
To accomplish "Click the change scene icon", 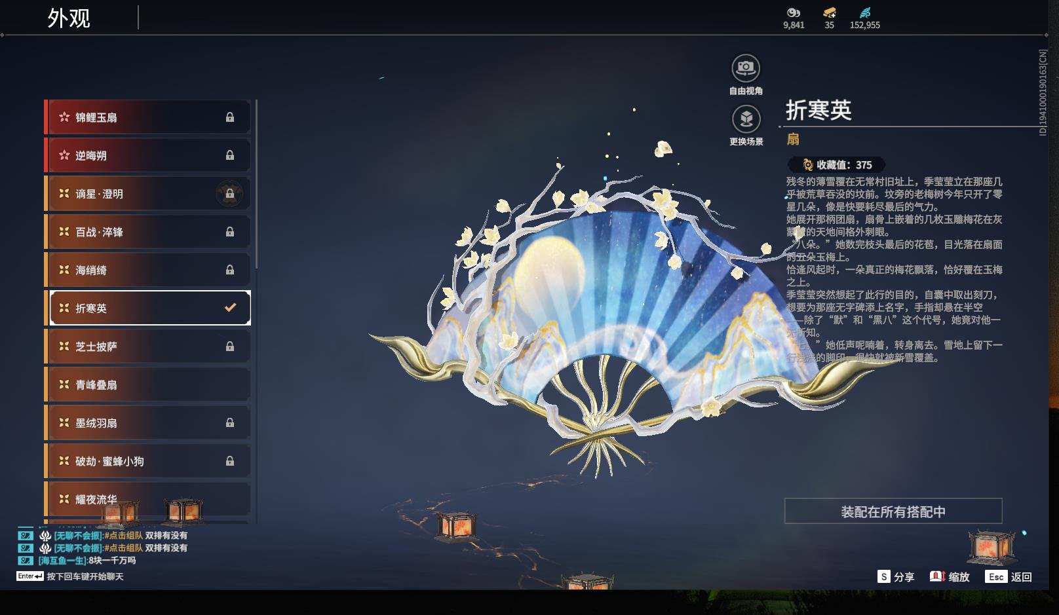I will click(745, 119).
